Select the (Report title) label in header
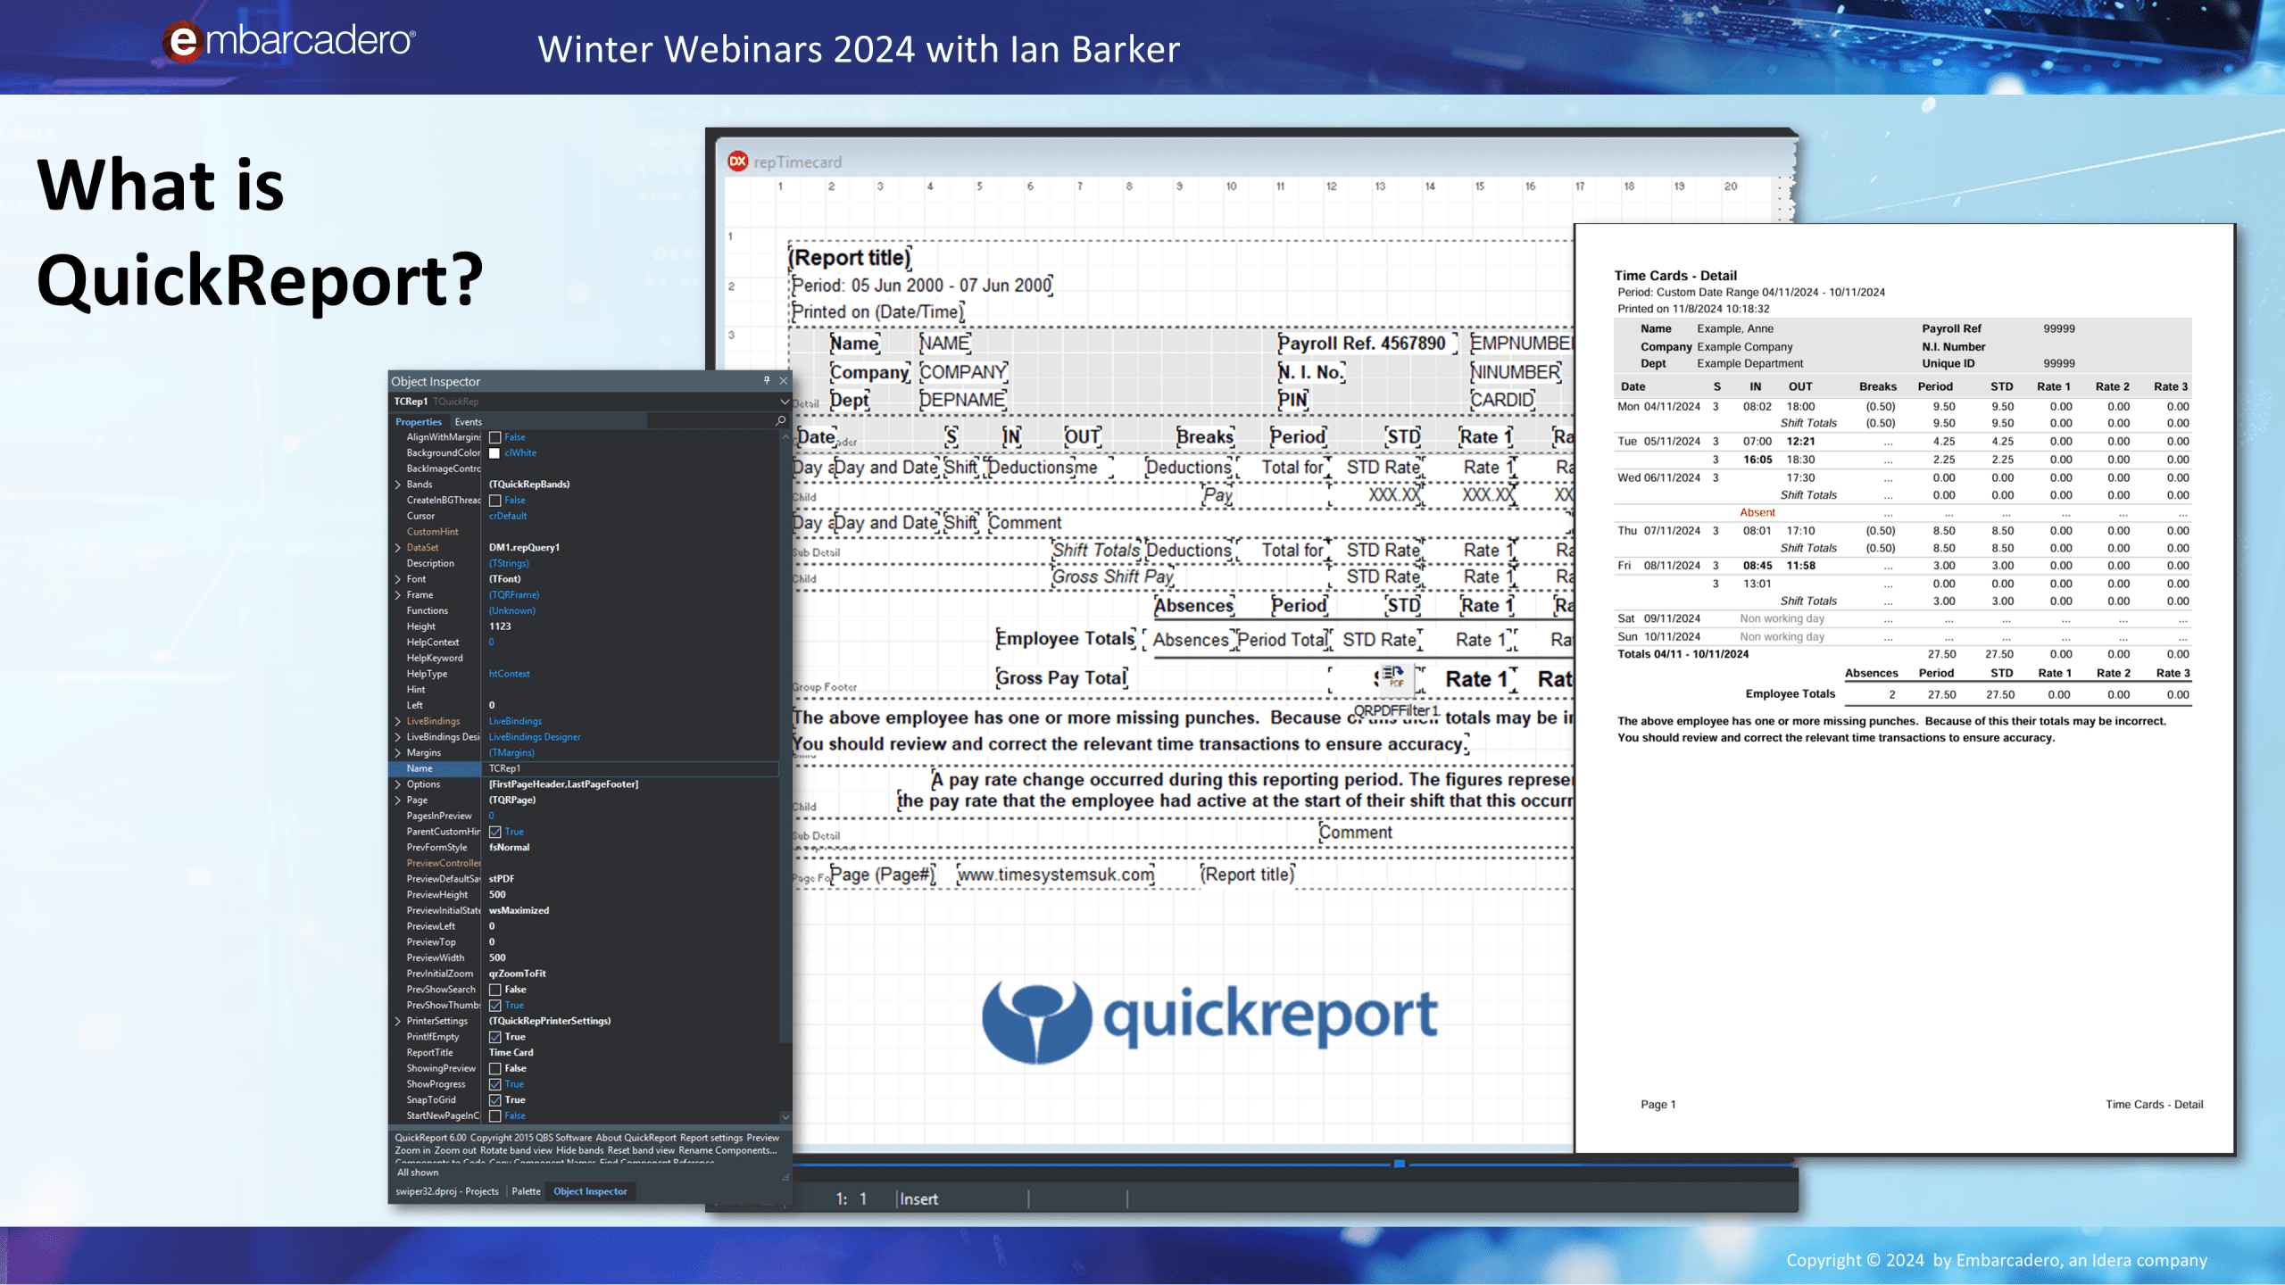The width and height of the screenshot is (2285, 1285). [850, 258]
